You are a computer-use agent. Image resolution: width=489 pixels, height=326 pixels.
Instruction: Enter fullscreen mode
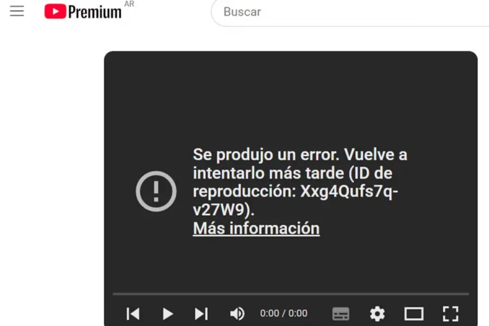click(450, 314)
